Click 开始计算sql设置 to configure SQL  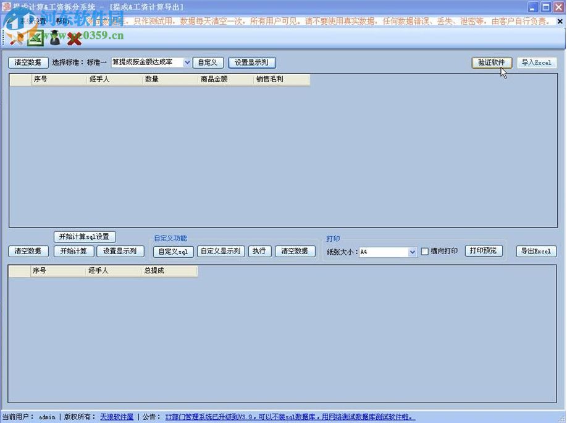pos(84,236)
